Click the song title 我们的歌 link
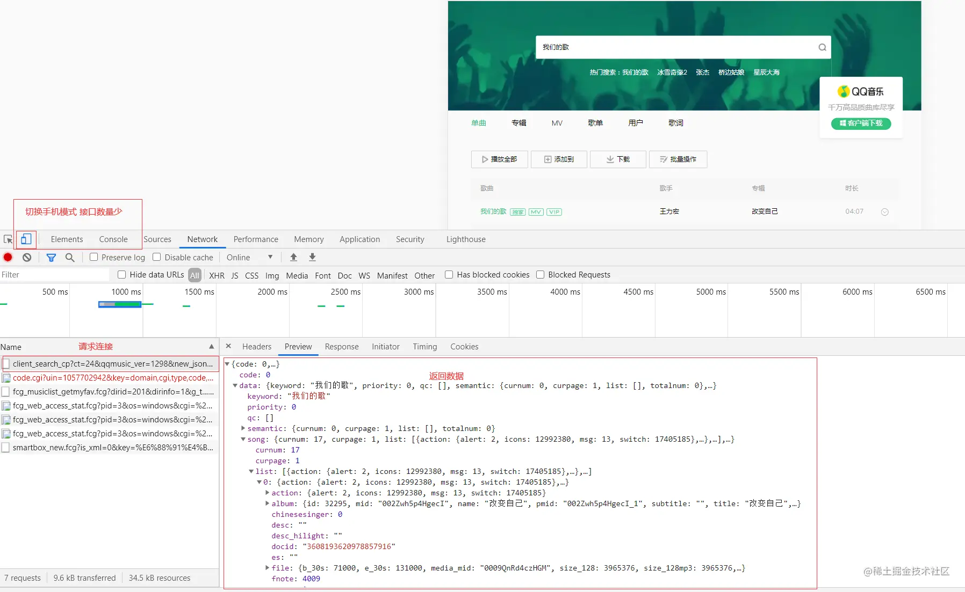 click(x=493, y=211)
